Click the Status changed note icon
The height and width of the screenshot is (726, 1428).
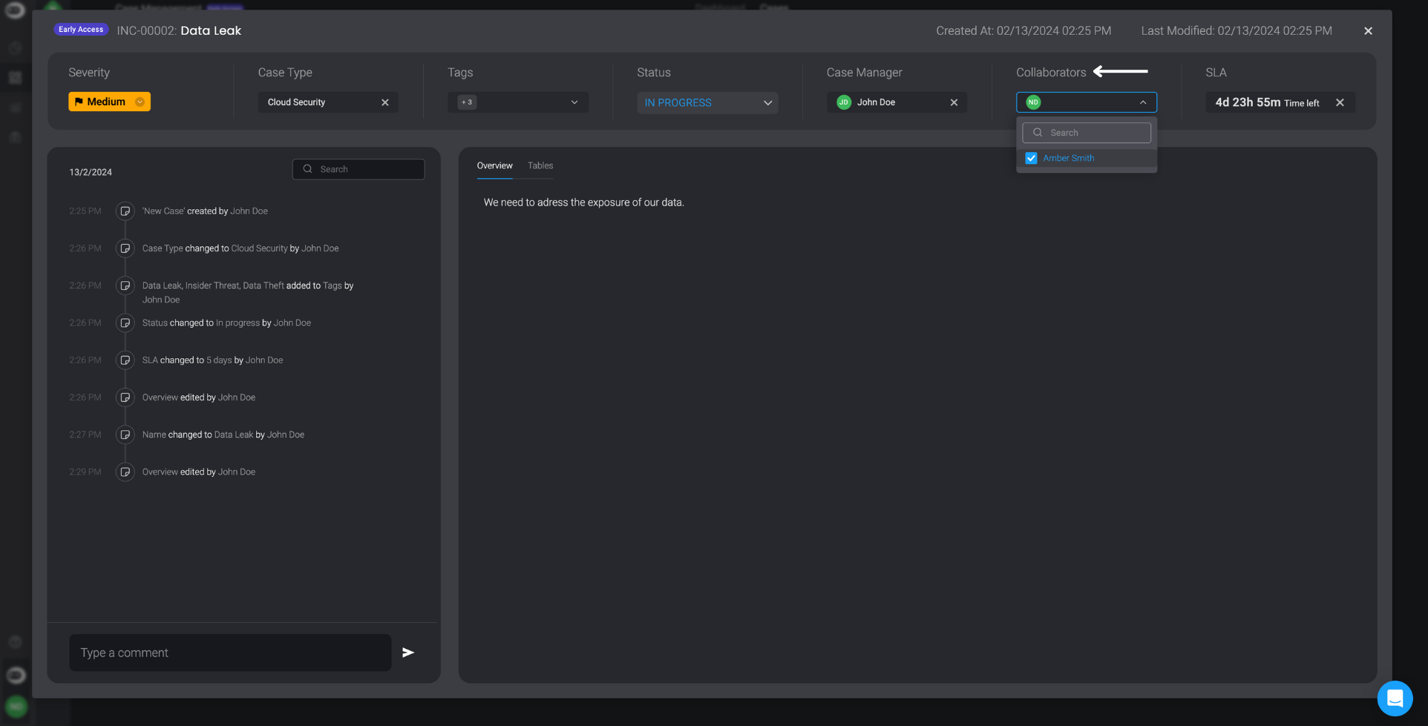125,323
